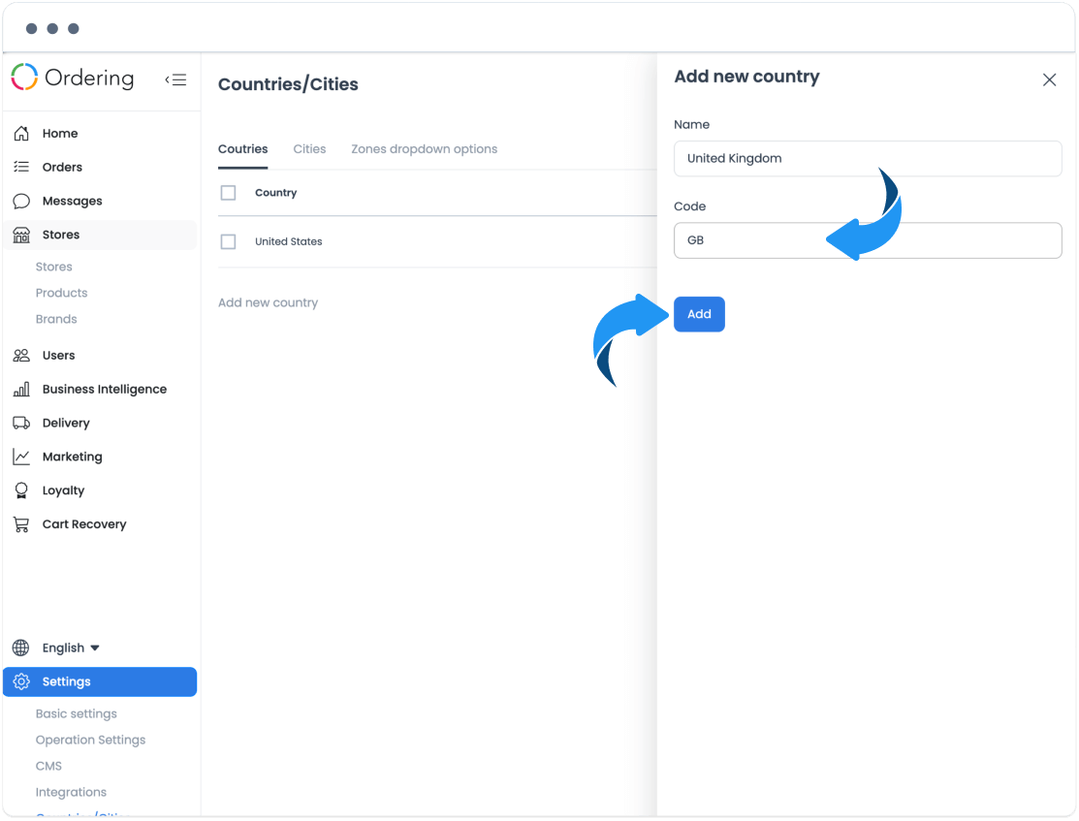
Task: Open CMS under Settings
Action: click(48, 766)
